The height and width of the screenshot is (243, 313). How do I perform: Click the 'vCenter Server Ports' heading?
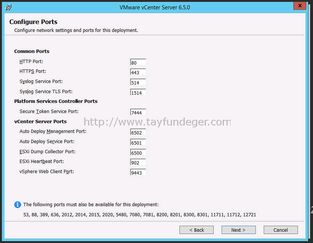41,122
